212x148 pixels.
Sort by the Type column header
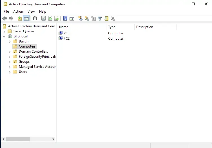tap(120, 27)
